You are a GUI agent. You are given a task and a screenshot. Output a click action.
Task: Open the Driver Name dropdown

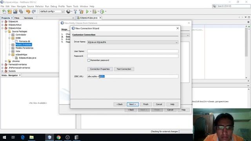pyautogui.click(x=176, y=42)
